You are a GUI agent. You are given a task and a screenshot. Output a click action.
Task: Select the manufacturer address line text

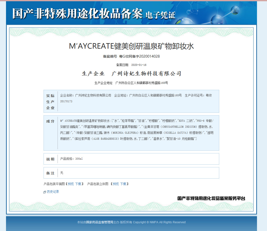[x=131, y=83]
